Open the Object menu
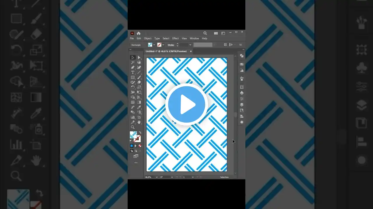This screenshot has height=209, width=373. coord(148,38)
